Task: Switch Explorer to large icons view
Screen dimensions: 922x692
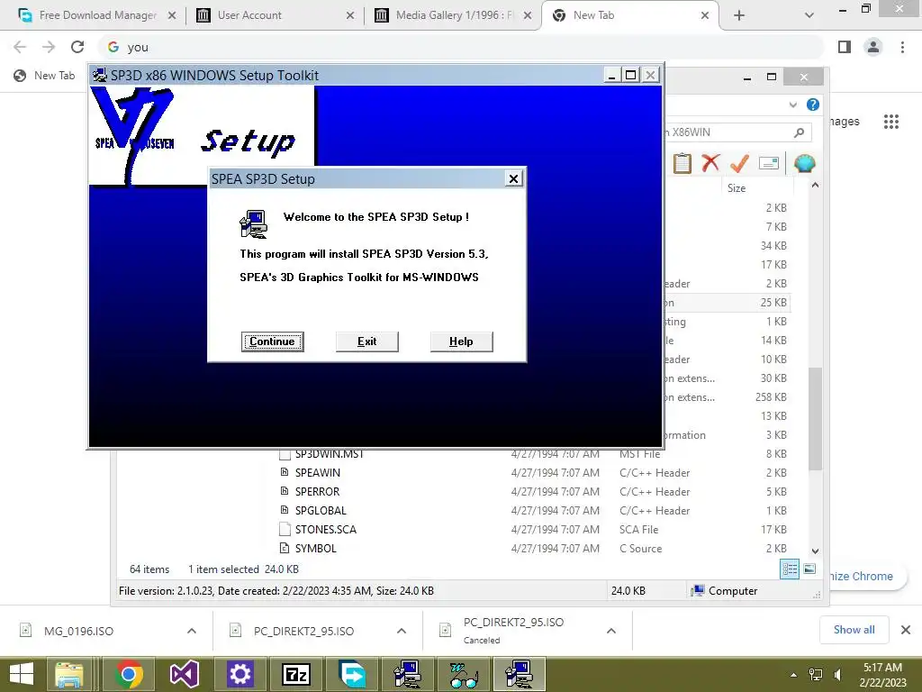Action: click(x=809, y=569)
